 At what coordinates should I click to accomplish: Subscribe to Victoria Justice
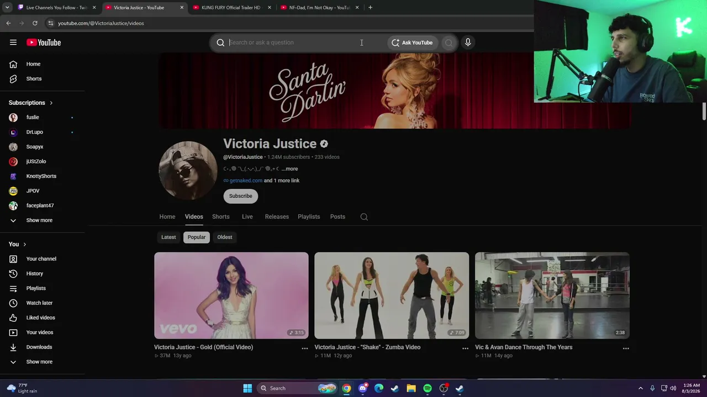241,196
